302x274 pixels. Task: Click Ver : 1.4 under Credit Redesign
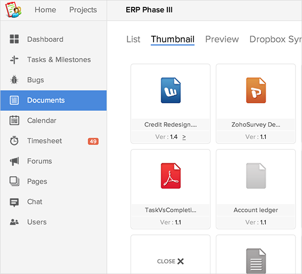166,137
